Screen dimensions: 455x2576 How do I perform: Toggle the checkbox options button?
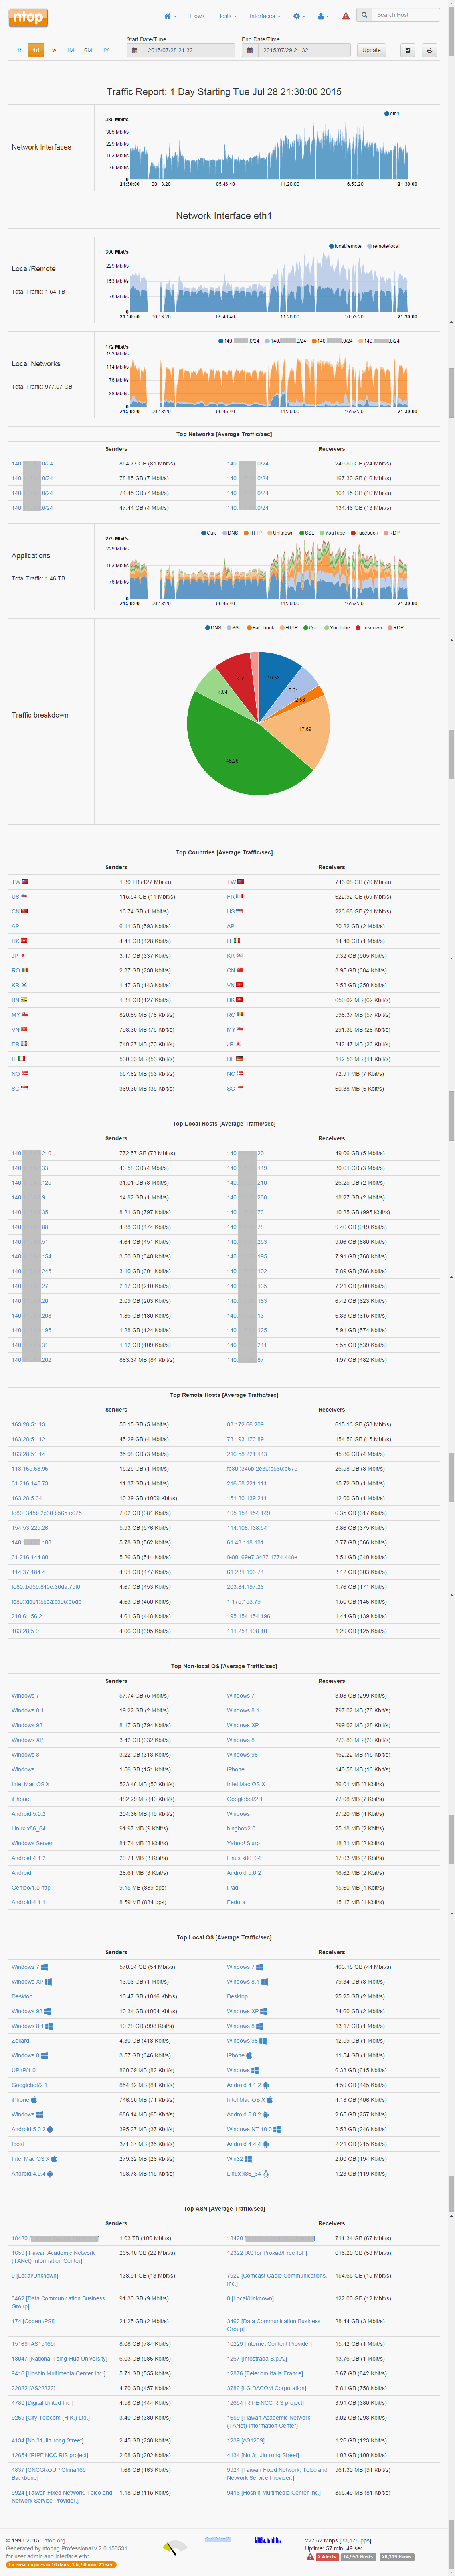tap(408, 50)
